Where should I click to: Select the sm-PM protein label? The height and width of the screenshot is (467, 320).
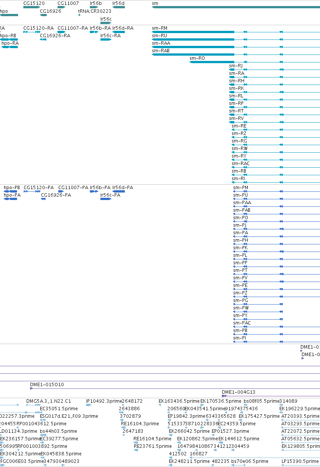(241, 188)
